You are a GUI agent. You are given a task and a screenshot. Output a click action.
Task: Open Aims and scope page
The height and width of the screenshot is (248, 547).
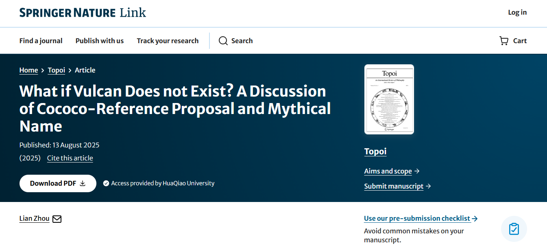388,171
